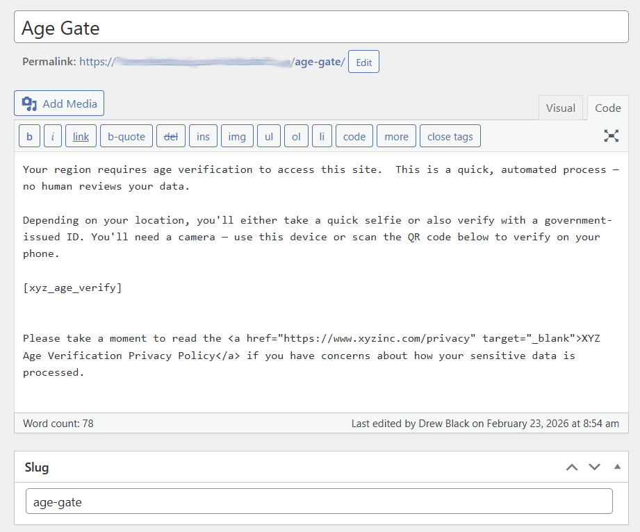The width and height of the screenshot is (640, 532).
Task: Move the Slug box down
Action: coord(594,467)
